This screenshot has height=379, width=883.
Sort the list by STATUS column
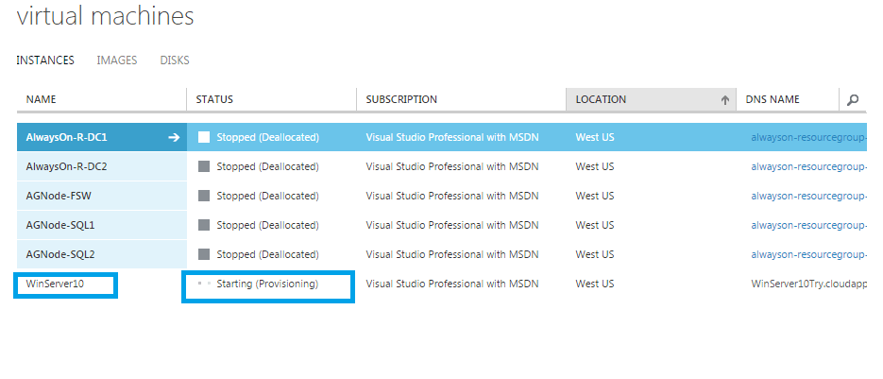[x=214, y=99]
